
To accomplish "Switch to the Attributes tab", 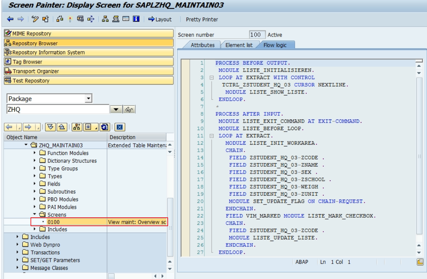I will click(203, 45).
